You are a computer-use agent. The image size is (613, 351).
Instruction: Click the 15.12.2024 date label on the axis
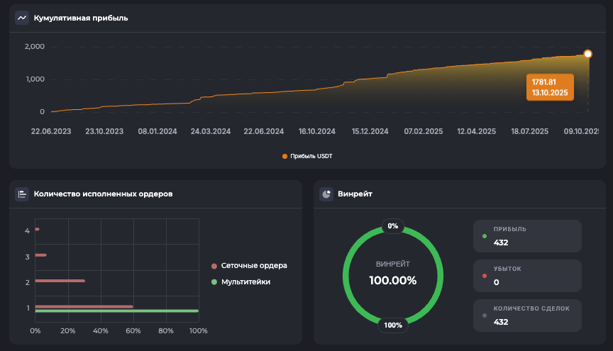[x=370, y=131]
